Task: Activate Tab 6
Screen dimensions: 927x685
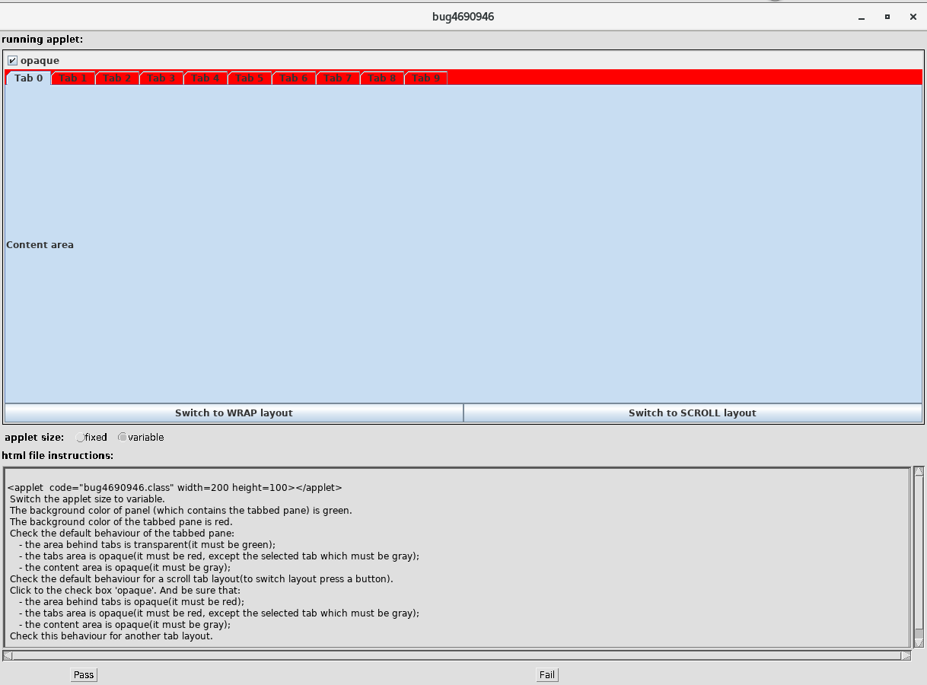Action: pos(294,78)
